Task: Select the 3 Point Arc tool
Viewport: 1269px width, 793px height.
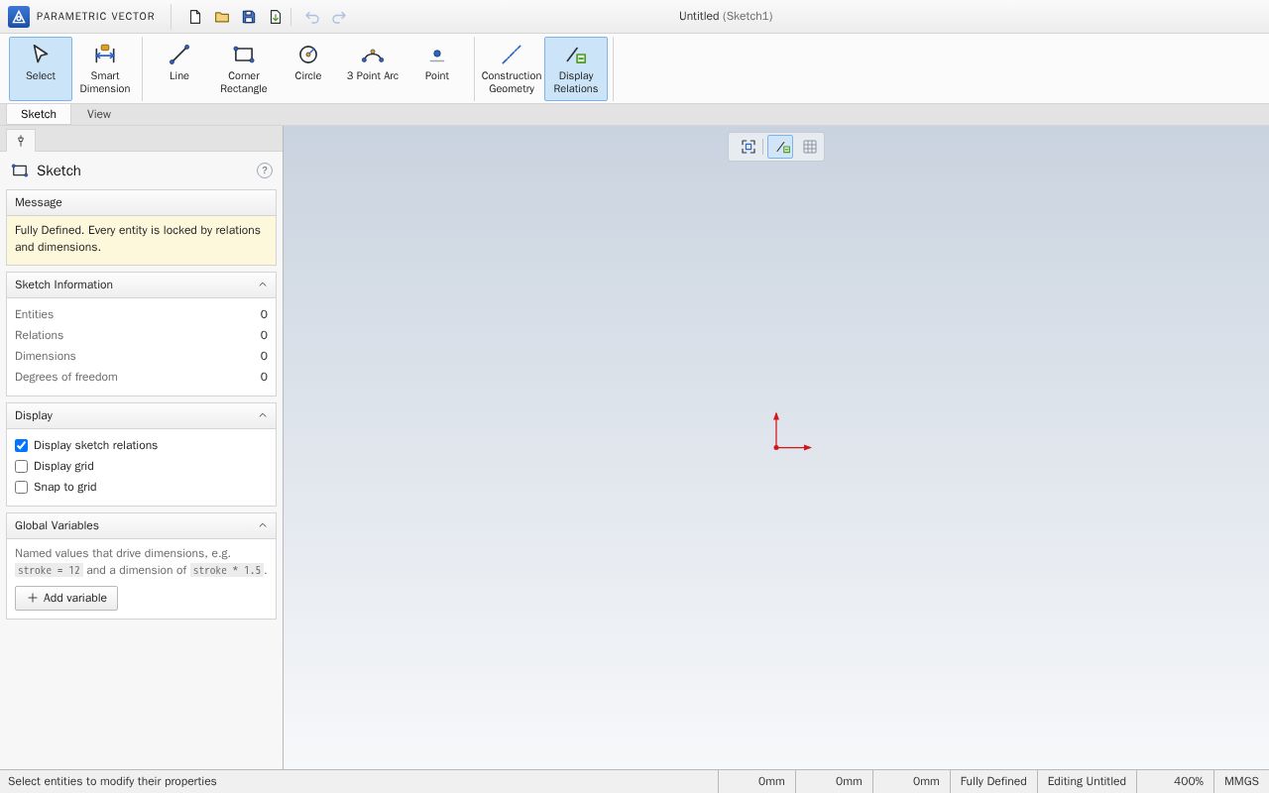Action: point(373,68)
